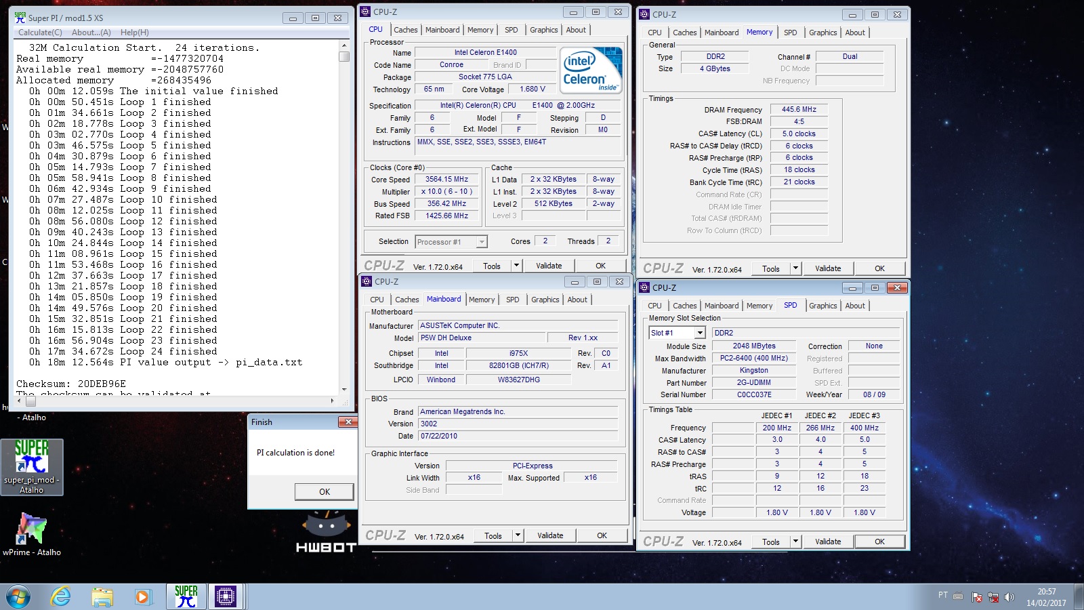
Task: Click Show desktop button at taskbar end
Action: tap(1079, 597)
